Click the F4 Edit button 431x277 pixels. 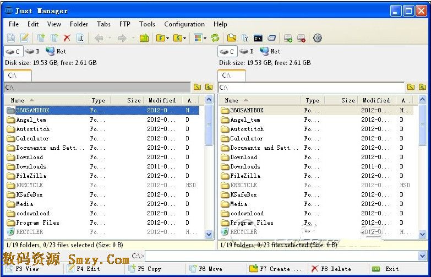point(84,269)
